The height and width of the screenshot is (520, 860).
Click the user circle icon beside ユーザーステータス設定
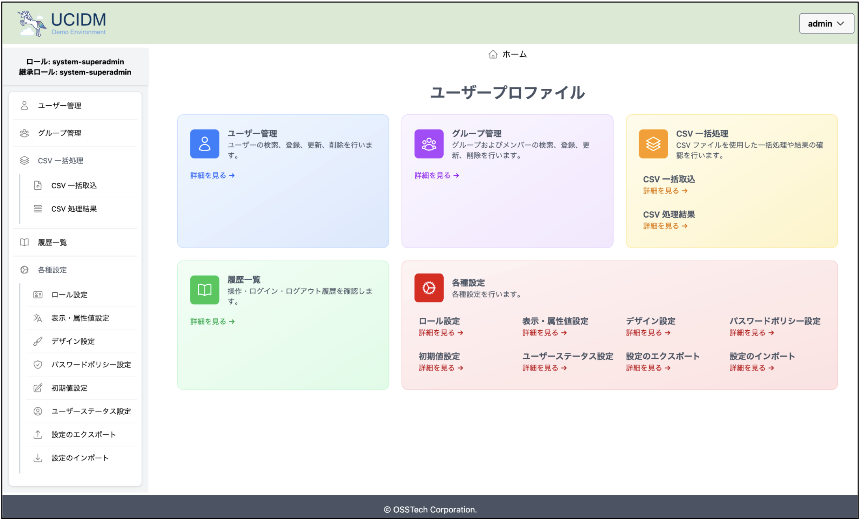click(38, 411)
